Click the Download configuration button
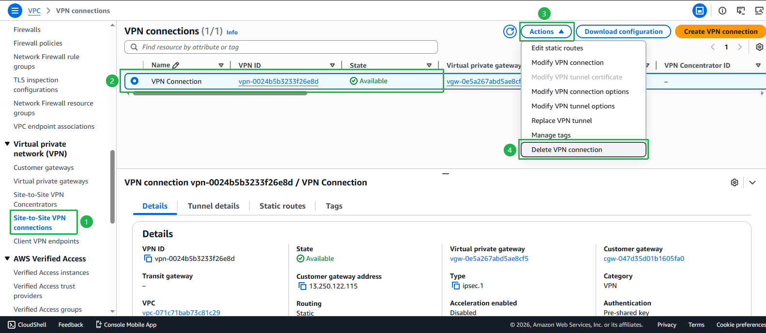Image resolution: width=766 pixels, height=333 pixels. [x=623, y=31]
